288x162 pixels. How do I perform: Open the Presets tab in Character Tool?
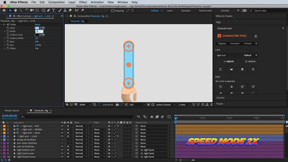247,44
